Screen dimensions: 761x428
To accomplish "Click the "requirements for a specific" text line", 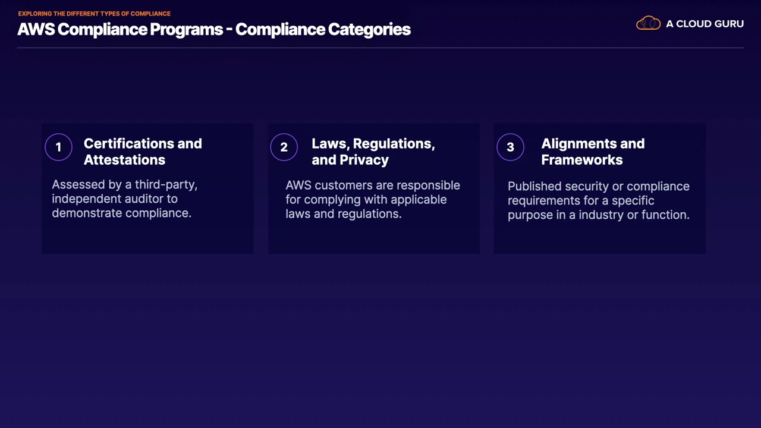I will (x=581, y=200).
